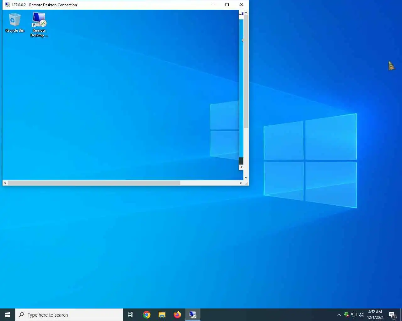Show hidden system tray icons

coord(339,315)
